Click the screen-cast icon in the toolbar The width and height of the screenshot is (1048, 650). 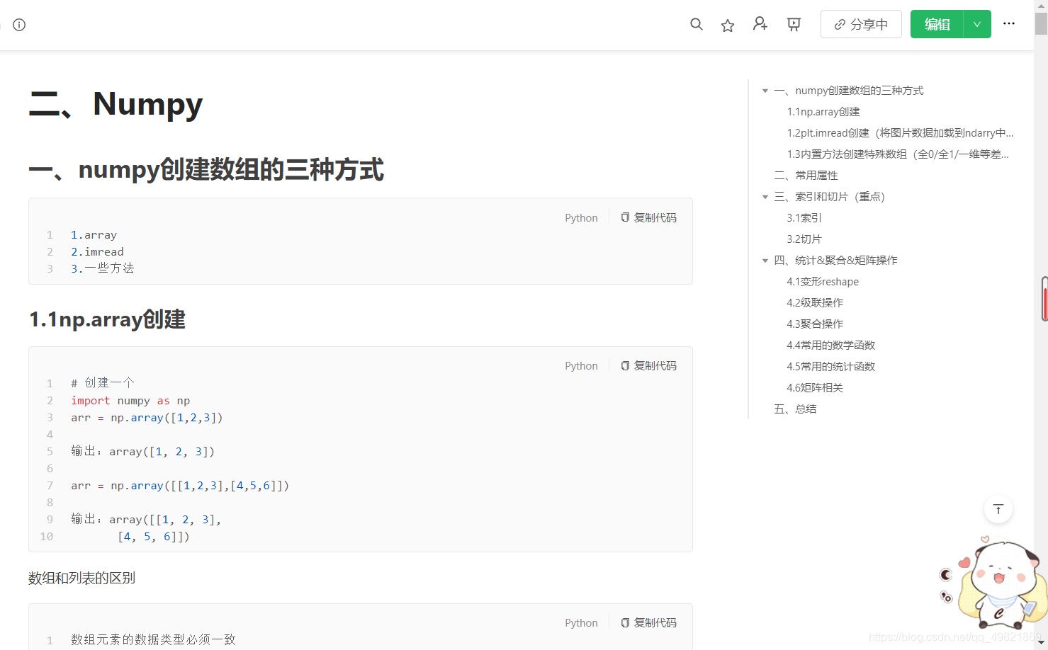coord(793,23)
